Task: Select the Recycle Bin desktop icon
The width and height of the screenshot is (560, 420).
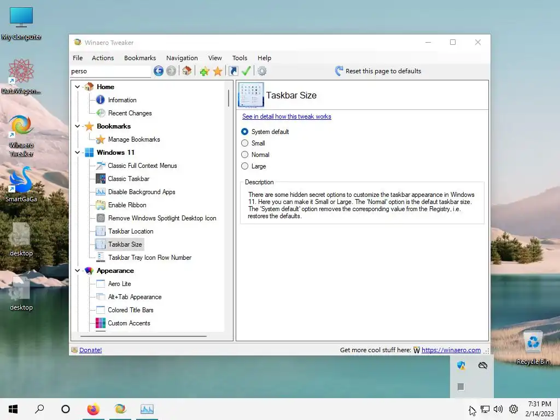Action: pos(533,348)
